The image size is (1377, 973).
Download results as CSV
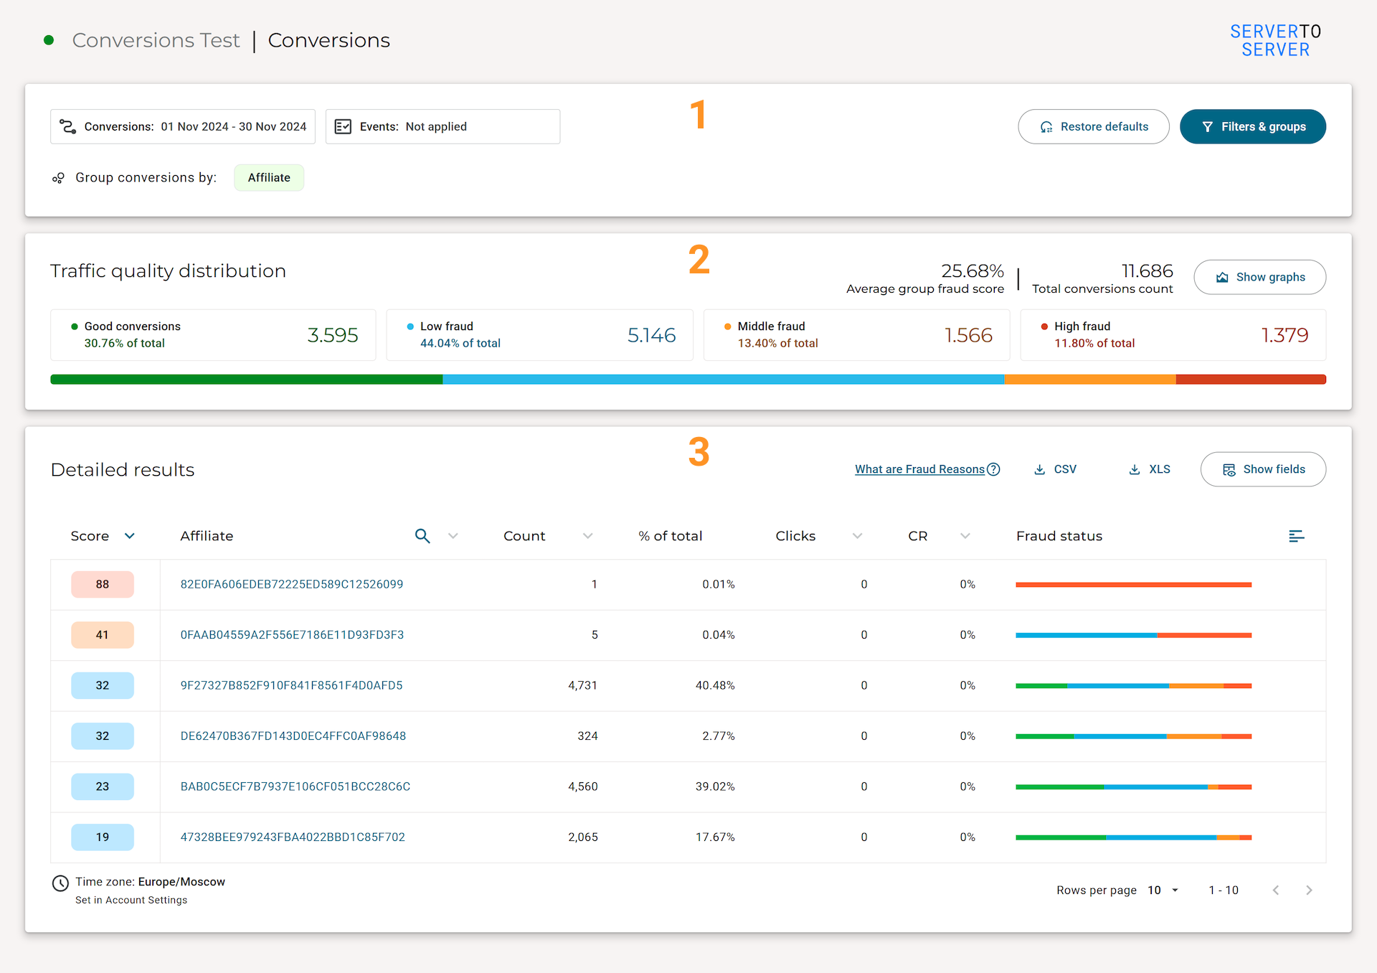pos(1055,469)
